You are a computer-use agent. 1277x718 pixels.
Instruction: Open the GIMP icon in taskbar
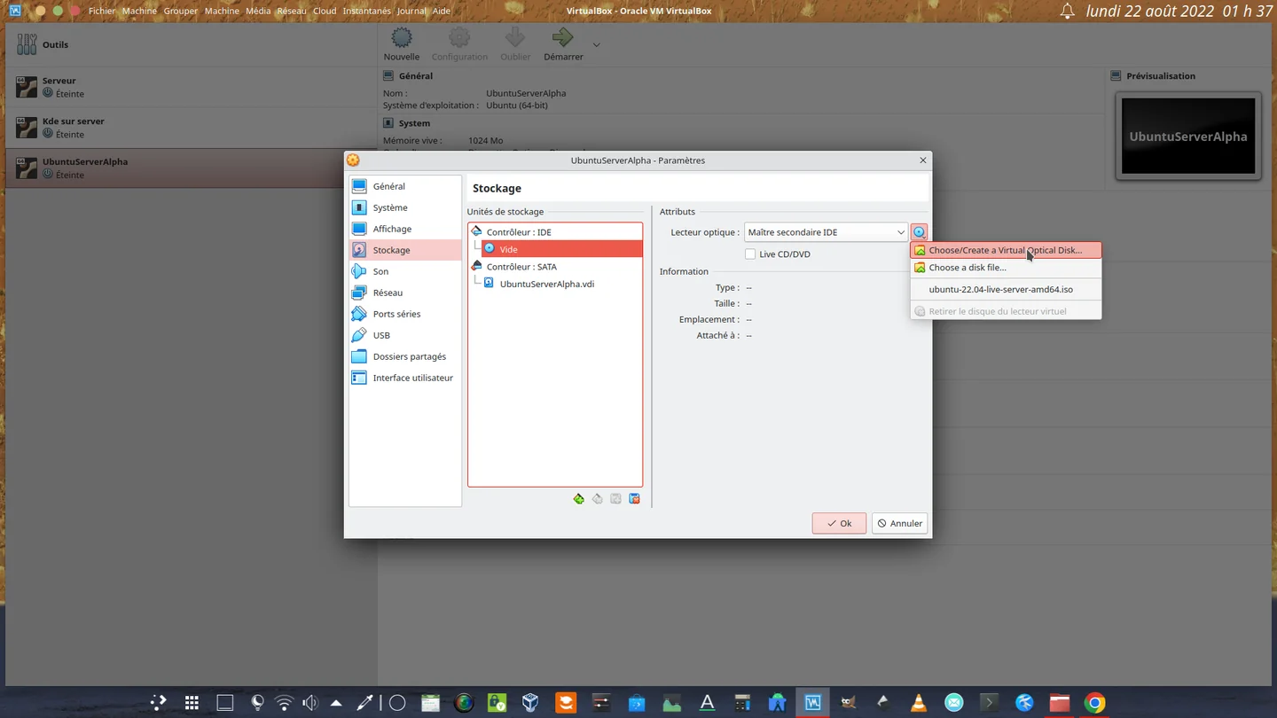tap(849, 703)
